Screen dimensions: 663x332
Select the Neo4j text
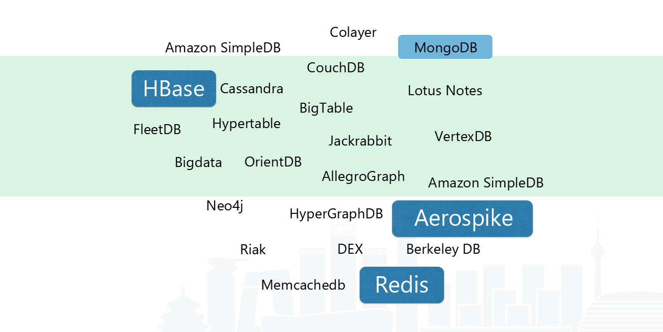point(224,206)
